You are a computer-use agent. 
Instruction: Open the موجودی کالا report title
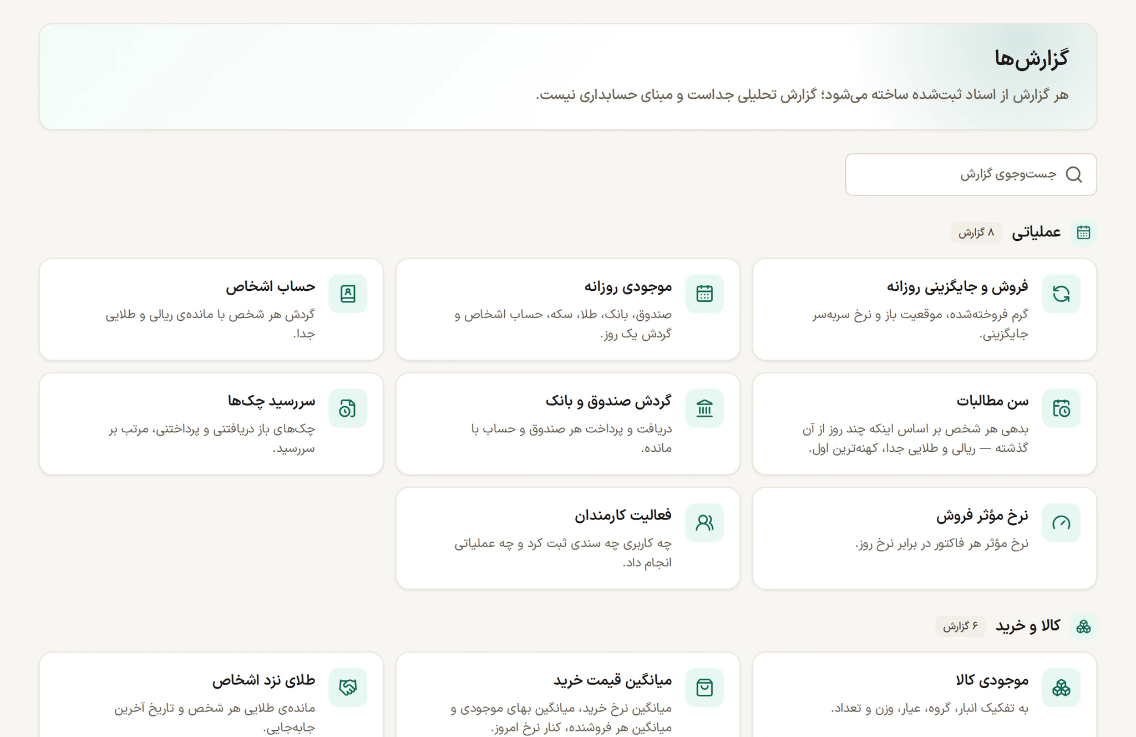(992, 680)
